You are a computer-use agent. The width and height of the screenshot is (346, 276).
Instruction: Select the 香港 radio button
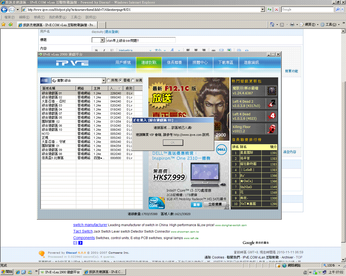121,80
